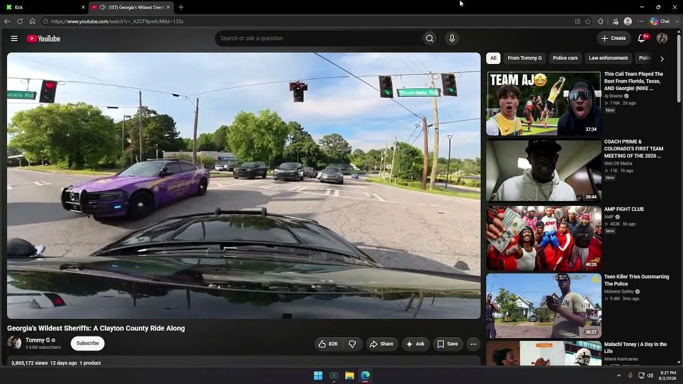
Task: Select the Law enforcement chip
Action: click(x=608, y=58)
